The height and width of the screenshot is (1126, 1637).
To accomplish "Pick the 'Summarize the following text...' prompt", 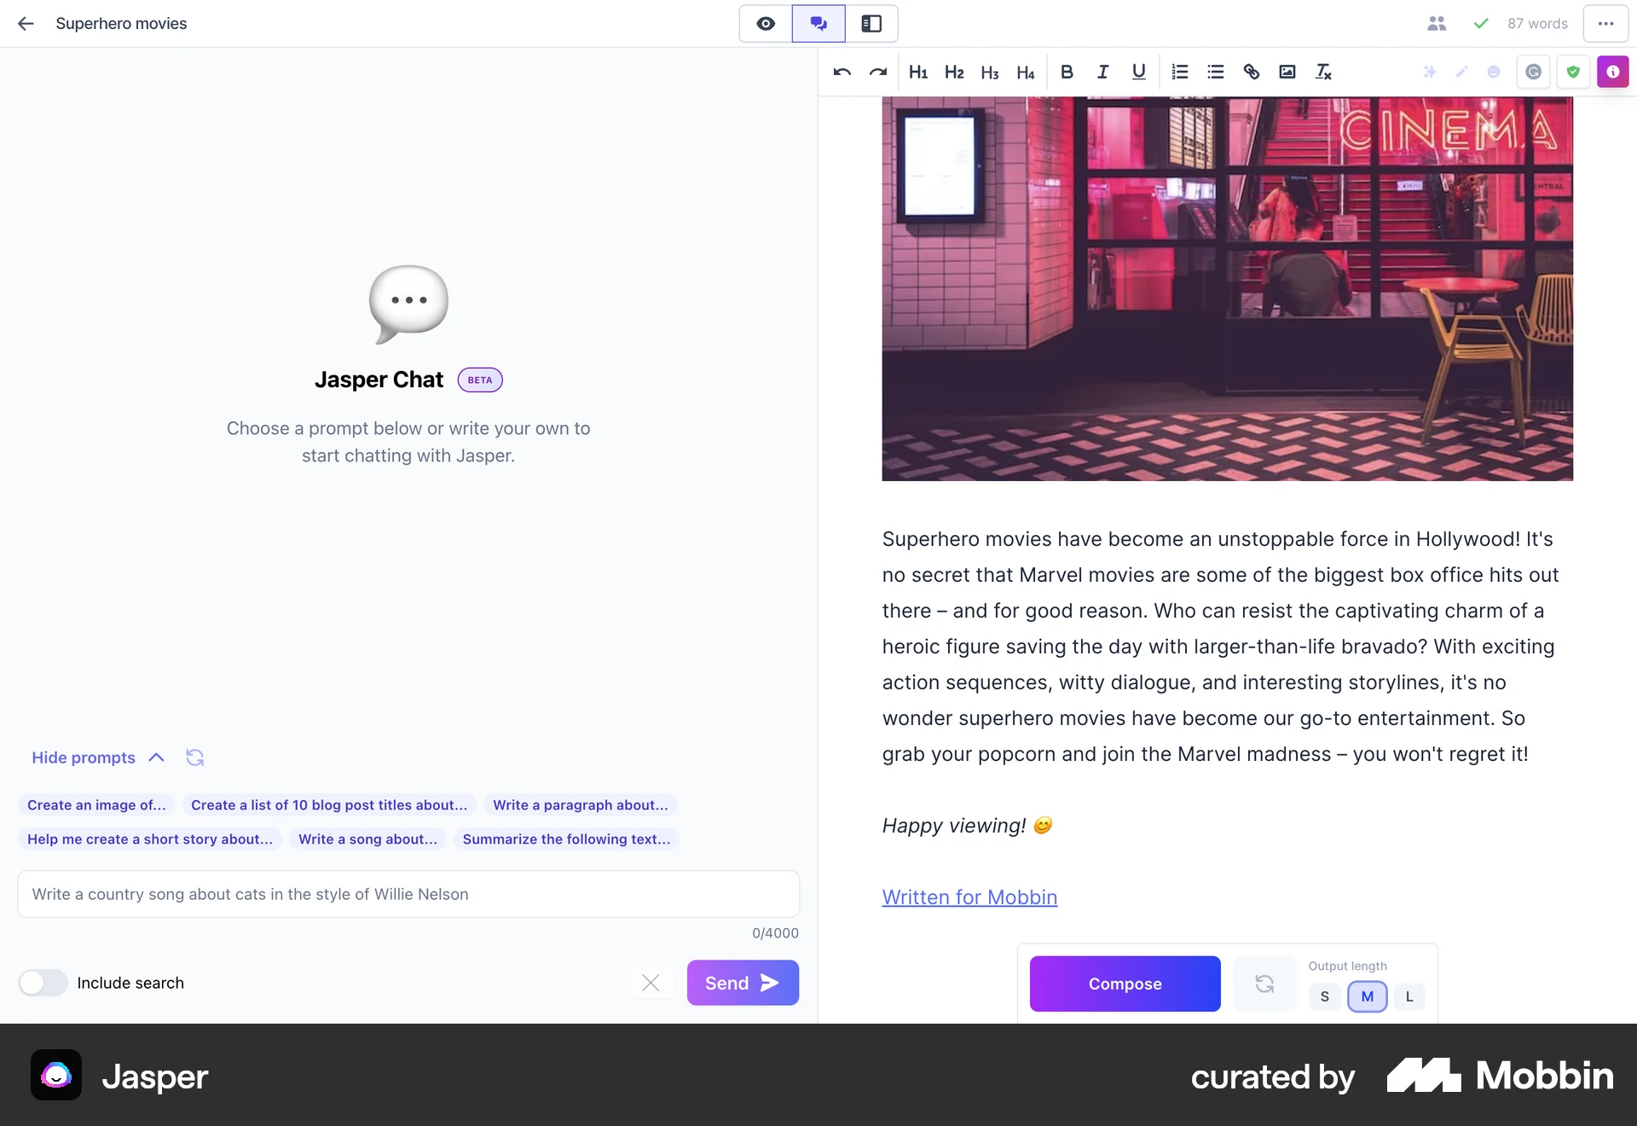I will 566,839.
